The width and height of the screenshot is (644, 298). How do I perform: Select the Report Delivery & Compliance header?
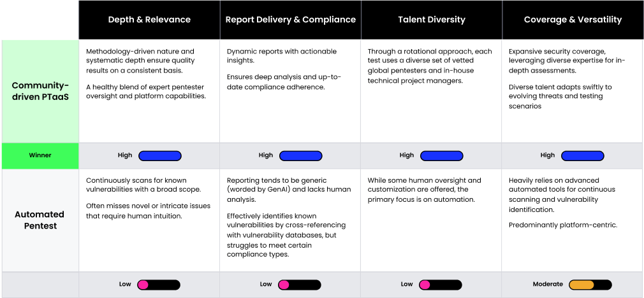pyautogui.click(x=290, y=20)
